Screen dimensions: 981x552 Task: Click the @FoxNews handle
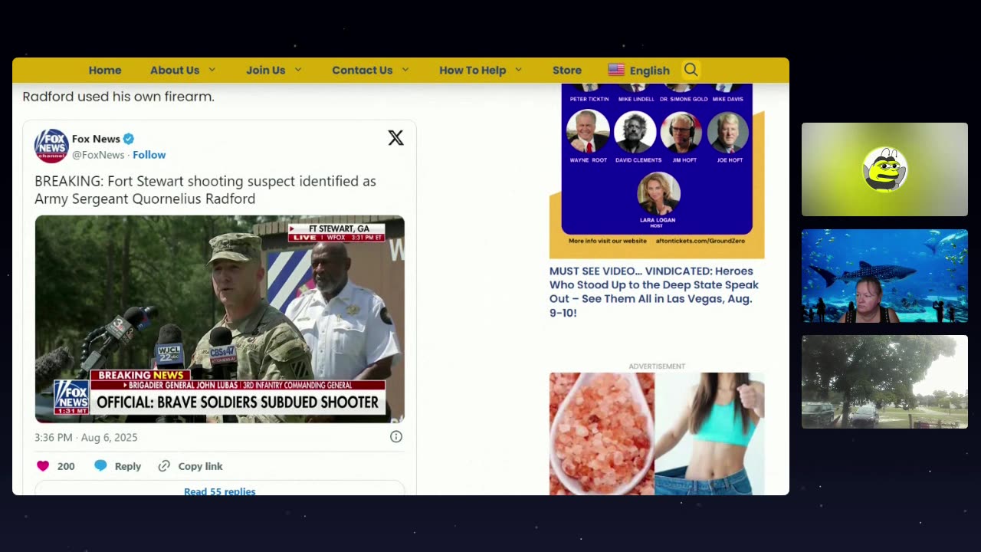pyautogui.click(x=98, y=155)
